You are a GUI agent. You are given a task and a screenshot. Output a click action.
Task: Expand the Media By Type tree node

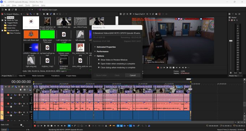3,20
